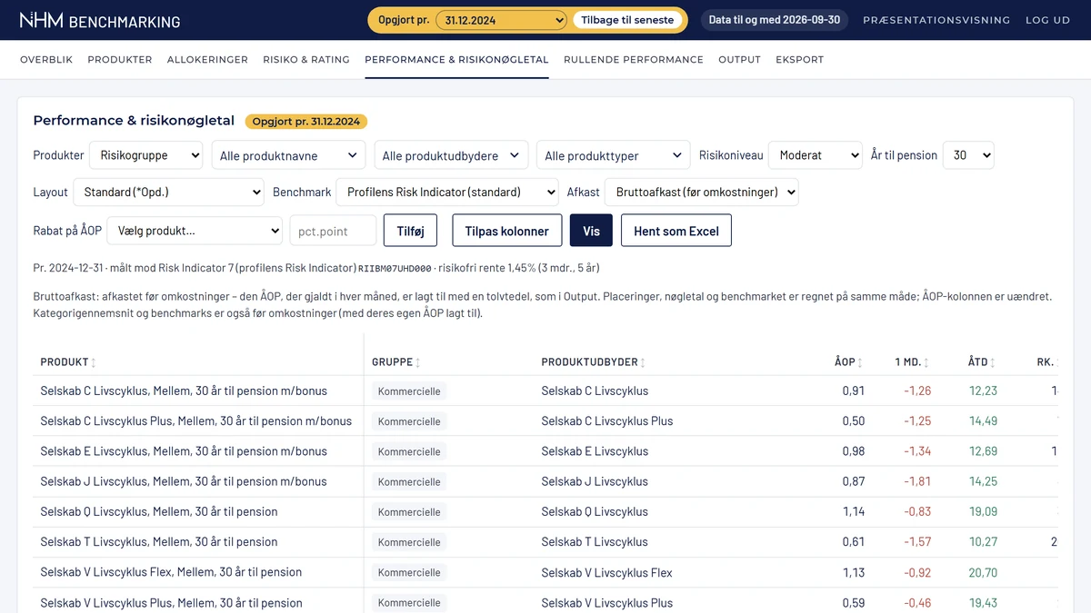Image resolution: width=1091 pixels, height=613 pixels.
Task: Click the 1 MD. value -1,81
Action: [917, 481]
